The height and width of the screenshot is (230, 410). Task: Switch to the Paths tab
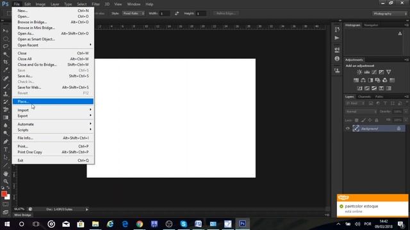coord(379,96)
